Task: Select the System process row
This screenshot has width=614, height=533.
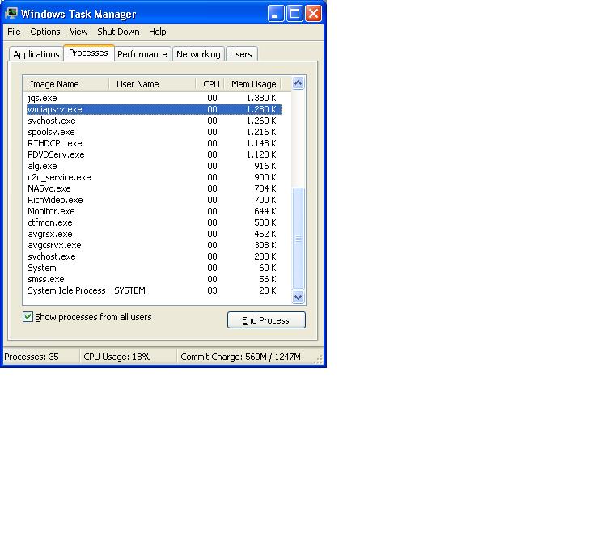Action: (154, 269)
